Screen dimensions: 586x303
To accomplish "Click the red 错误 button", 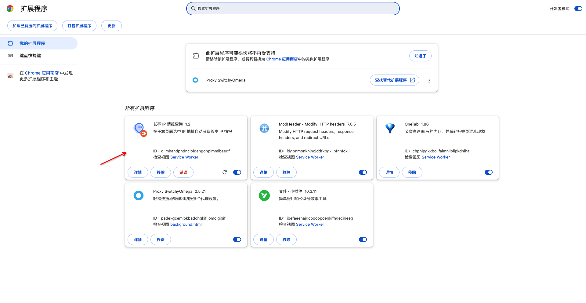I will tap(183, 172).
